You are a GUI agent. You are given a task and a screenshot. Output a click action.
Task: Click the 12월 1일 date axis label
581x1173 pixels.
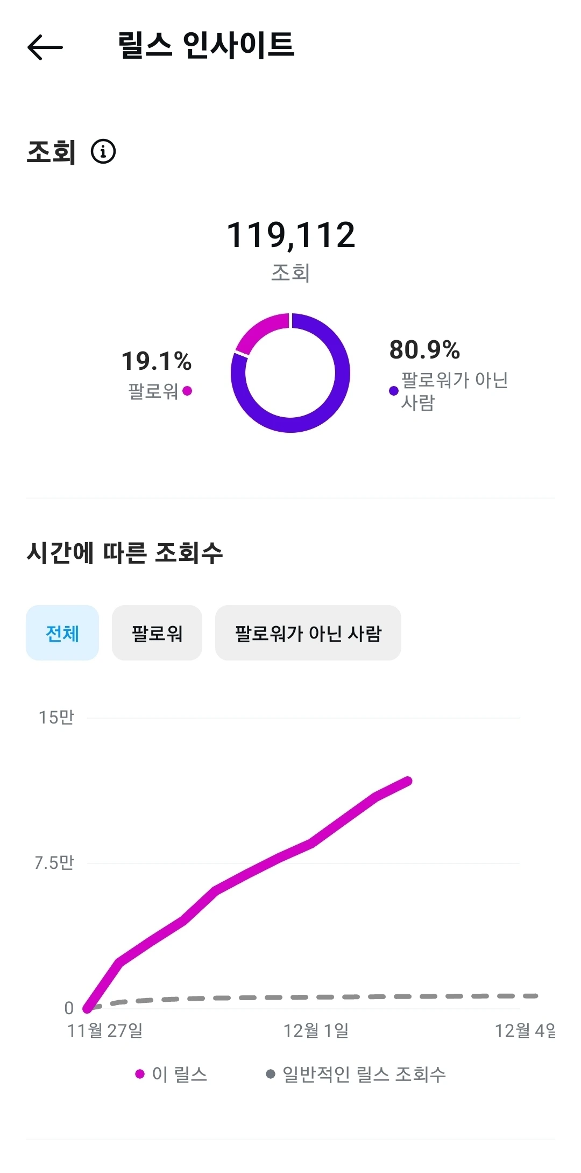pos(316,1031)
